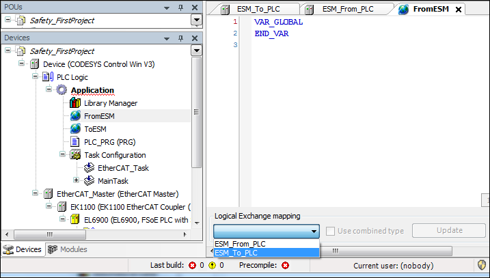The width and height of the screenshot is (490, 278).
Task: Select the FromESM editor tab
Action: click(x=431, y=9)
